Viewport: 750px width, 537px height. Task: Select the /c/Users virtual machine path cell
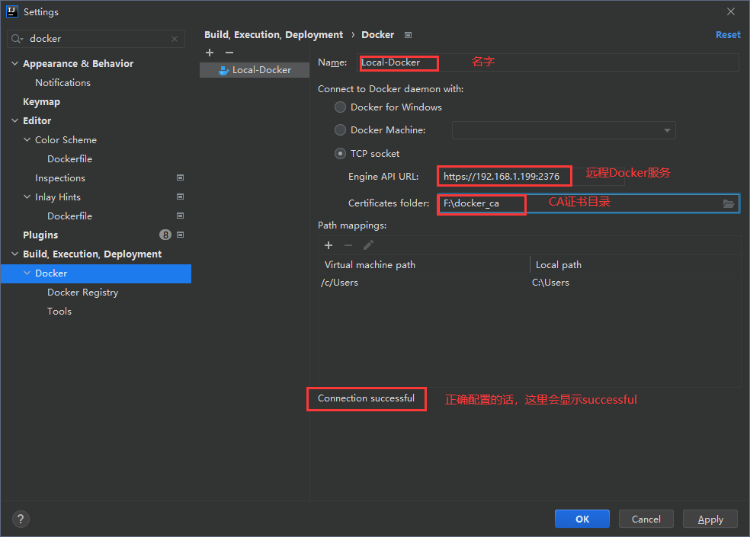point(424,283)
